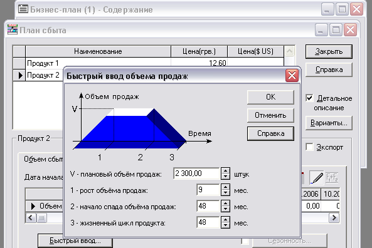Click the up arrow on product table scrollbar
The height and width of the screenshot is (248, 372).
click(x=289, y=51)
